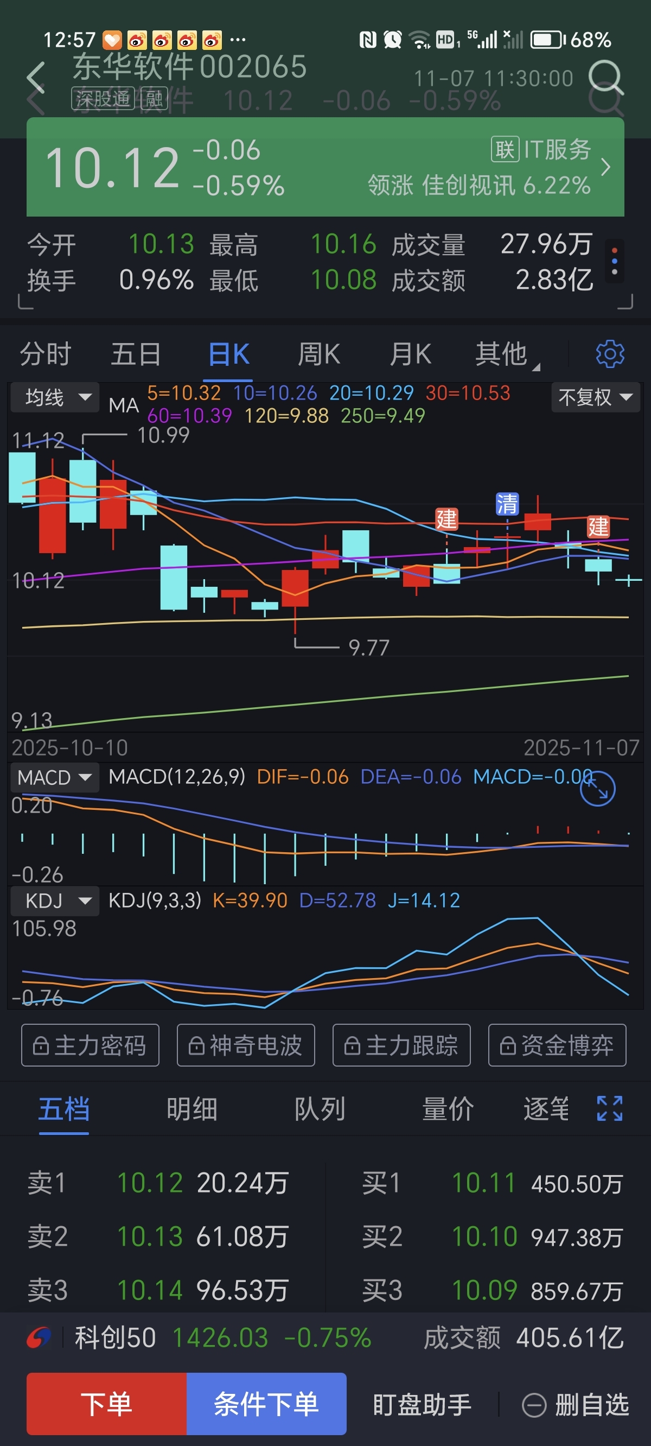Tap the large 10.12 current price

coord(112,167)
